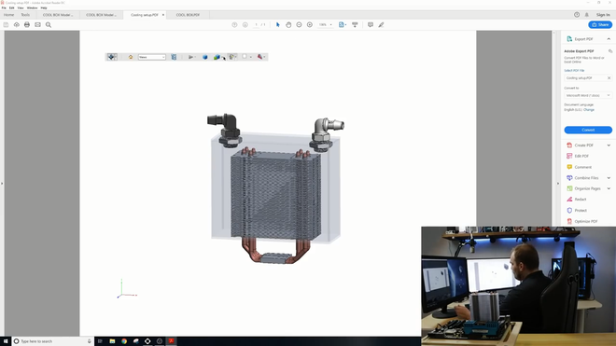Zoom in with the plus icon
Viewport: 616px width, 346px height.
(310, 25)
